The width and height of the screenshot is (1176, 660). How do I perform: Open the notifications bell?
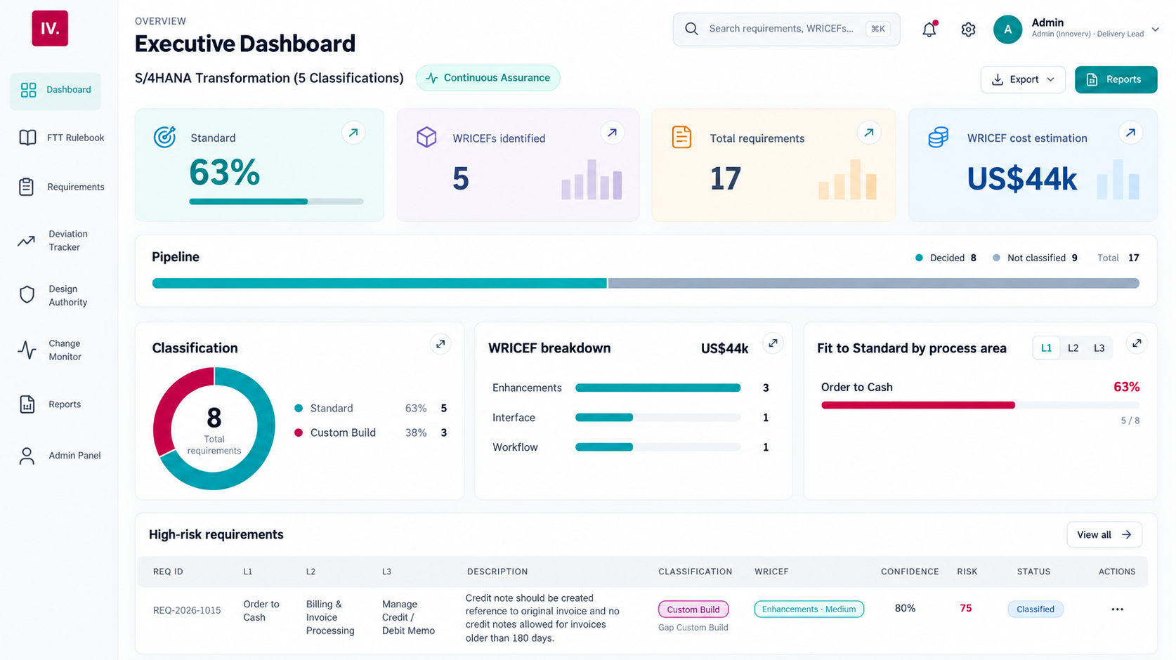click(x=929, y=29)
